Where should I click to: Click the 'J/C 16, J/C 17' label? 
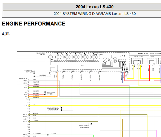point(138,57)
